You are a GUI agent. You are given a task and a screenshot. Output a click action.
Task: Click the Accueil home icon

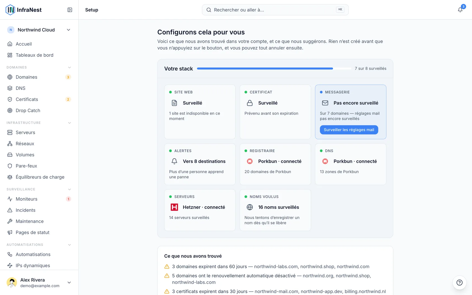[x=10, y=44]
